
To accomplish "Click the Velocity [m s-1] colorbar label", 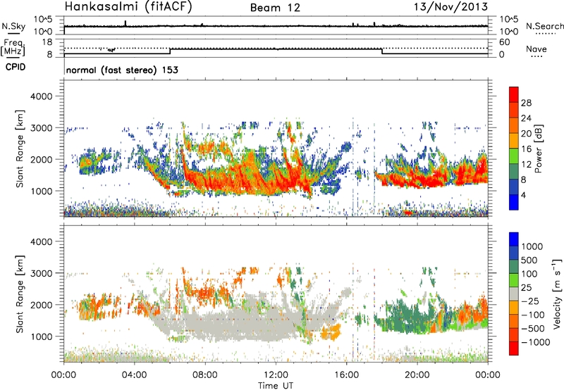I will coord(557,294).
